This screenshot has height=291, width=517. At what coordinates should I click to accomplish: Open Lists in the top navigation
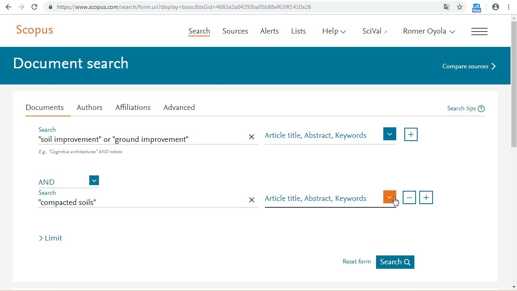click(298, 31)
